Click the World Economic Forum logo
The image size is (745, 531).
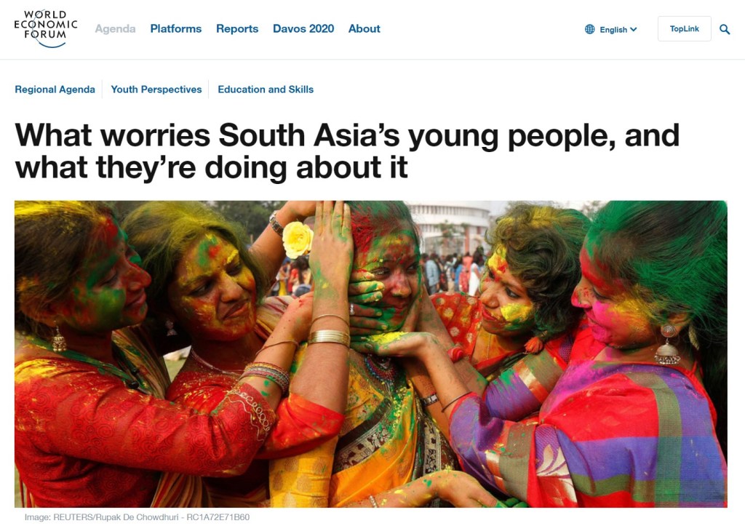click(46, 29)
